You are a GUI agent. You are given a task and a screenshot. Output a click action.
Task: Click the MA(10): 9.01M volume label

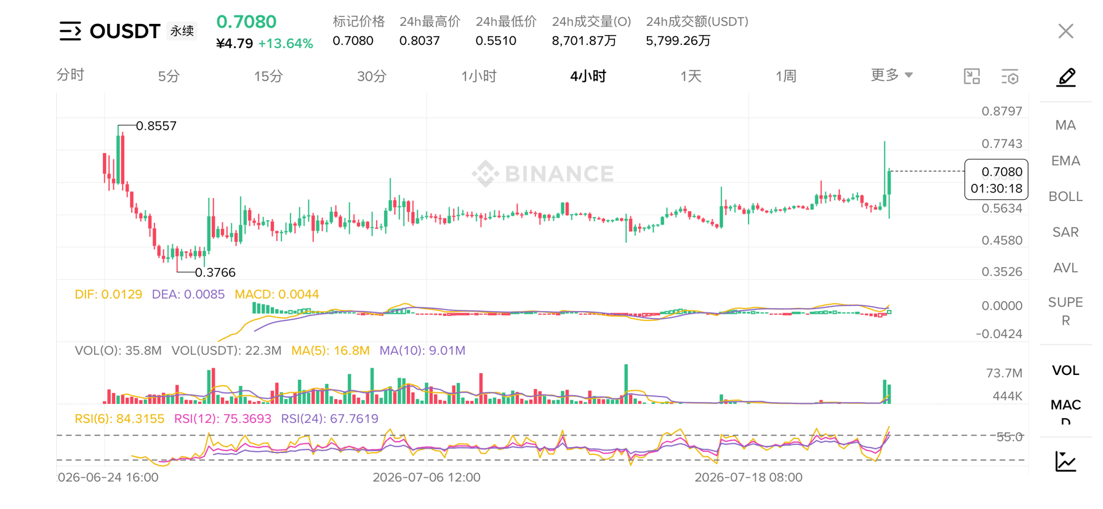pyautogui.click(x=422, y=350)
